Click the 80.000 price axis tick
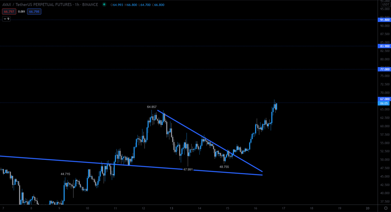The image size is (391, 212). click(384, 59)
